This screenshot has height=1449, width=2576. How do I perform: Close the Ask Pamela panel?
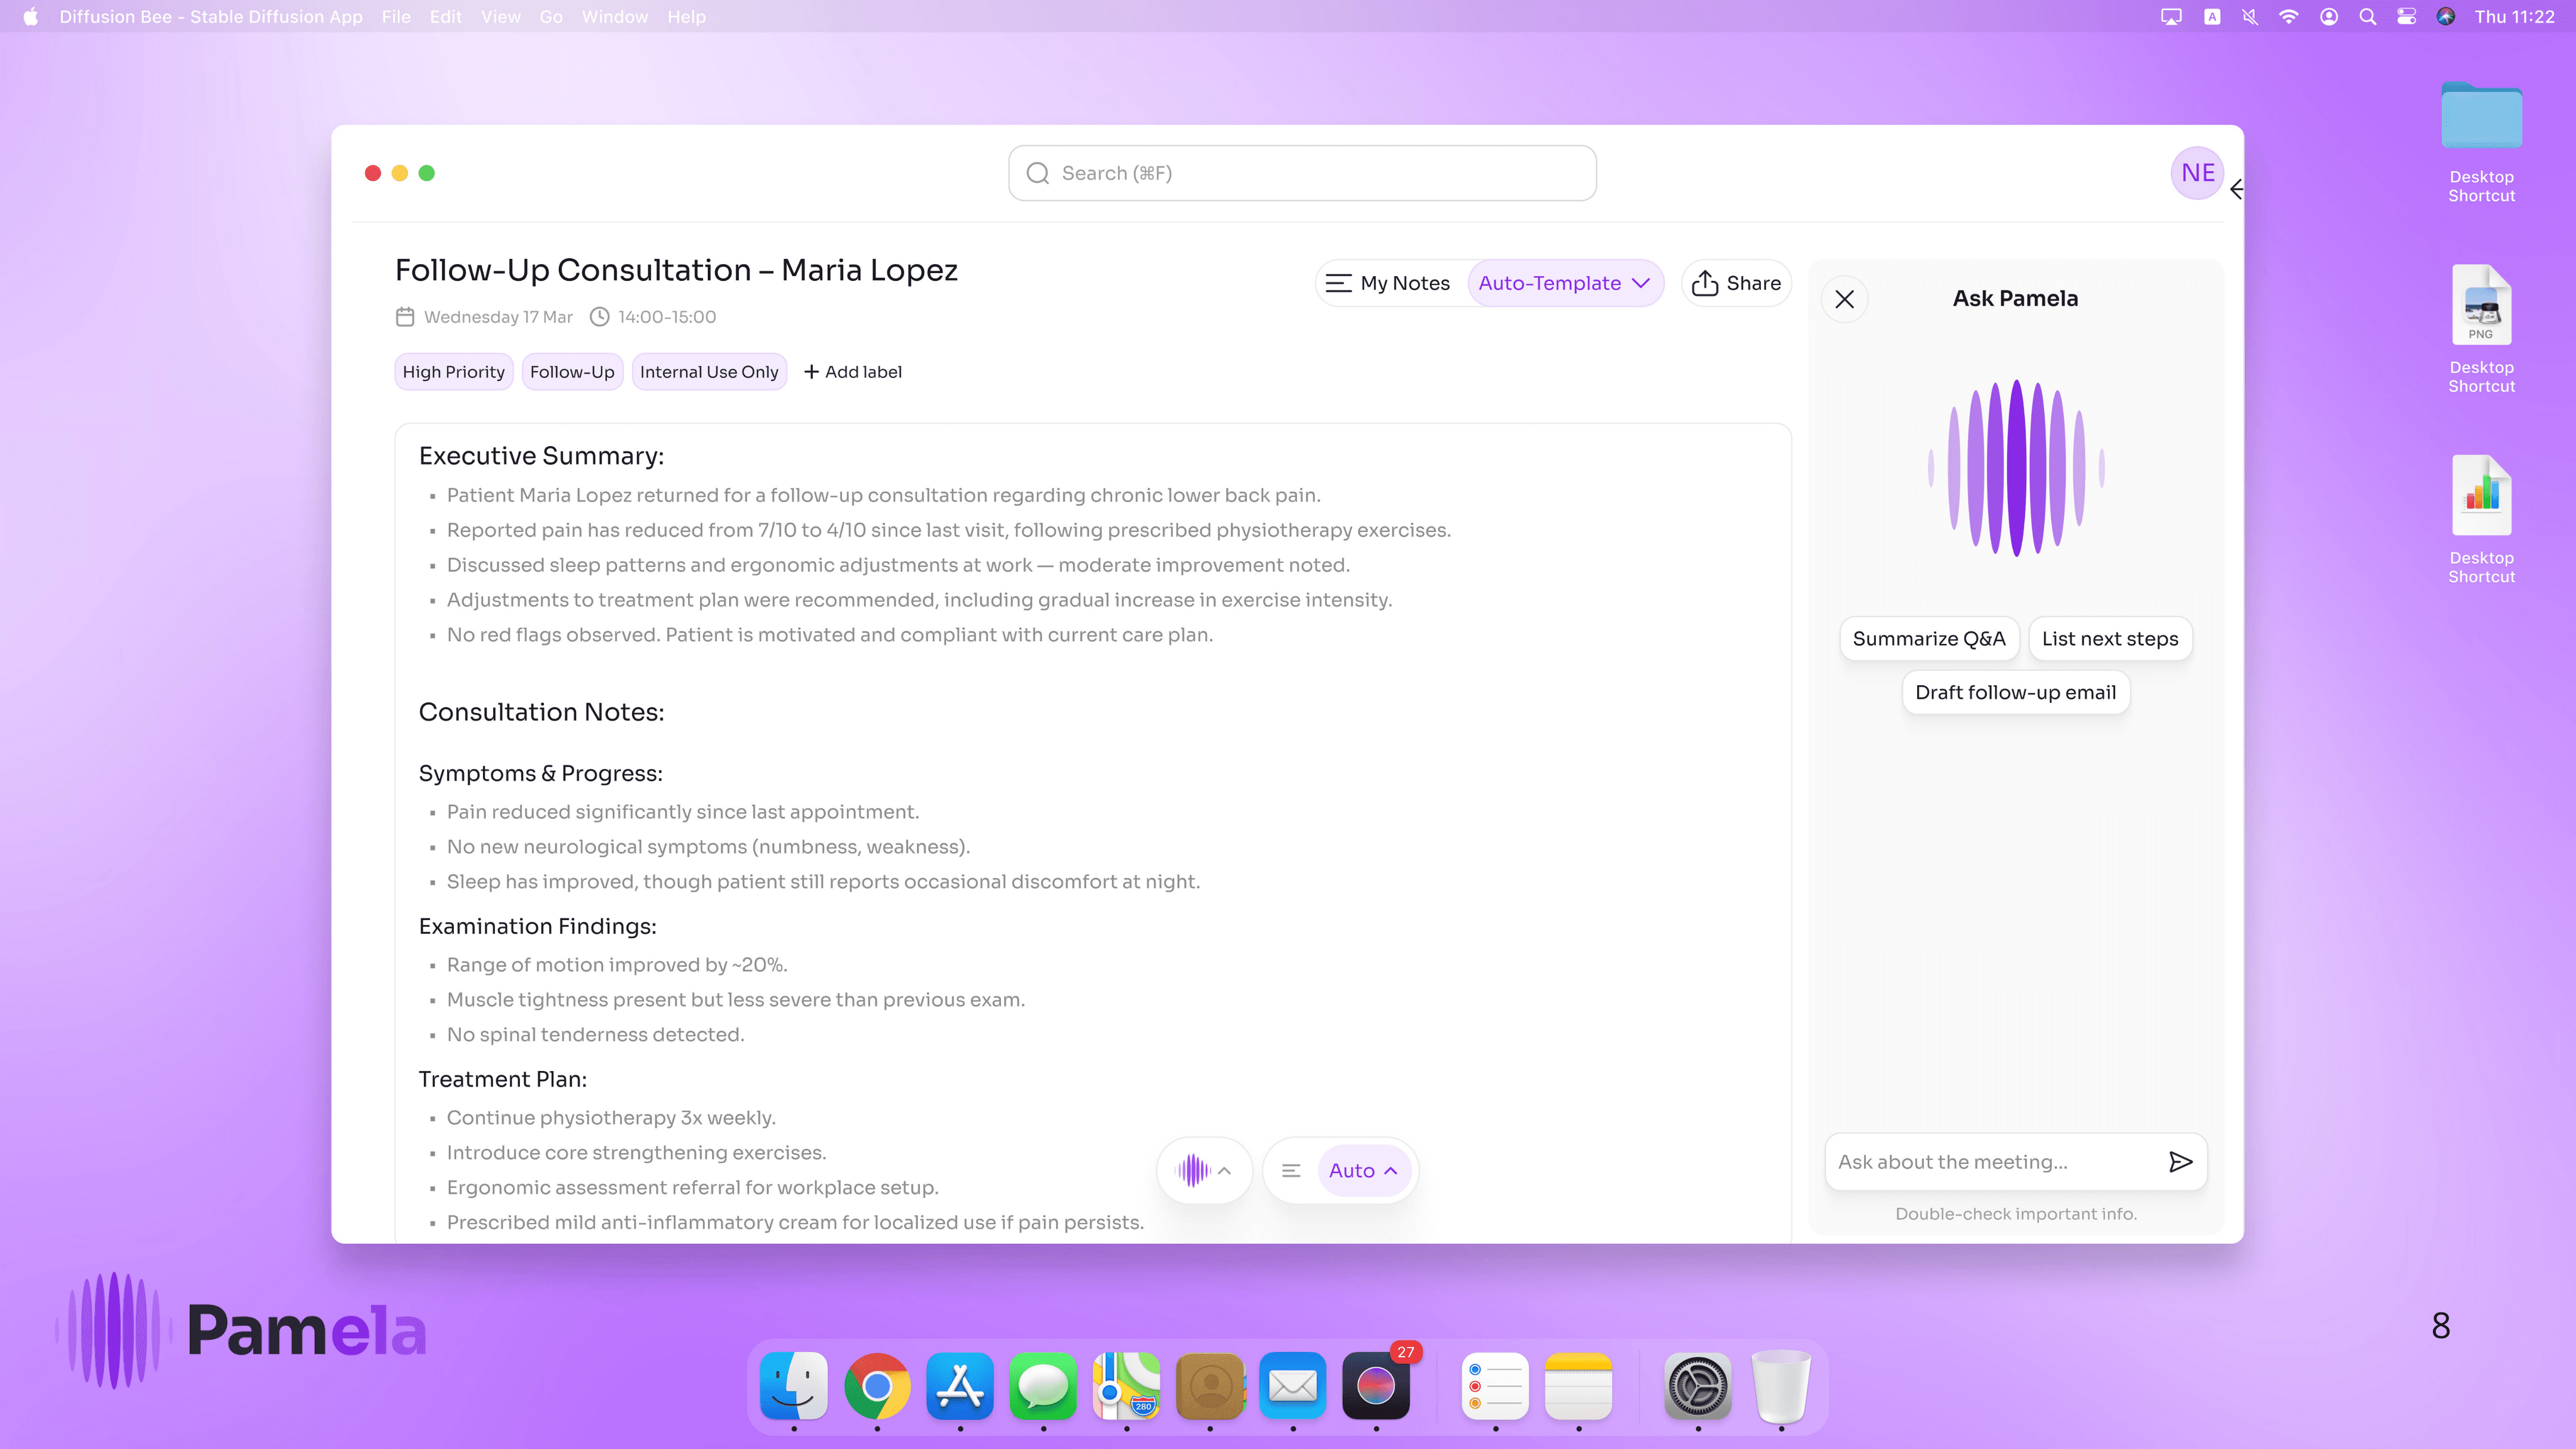[1845, 299]
